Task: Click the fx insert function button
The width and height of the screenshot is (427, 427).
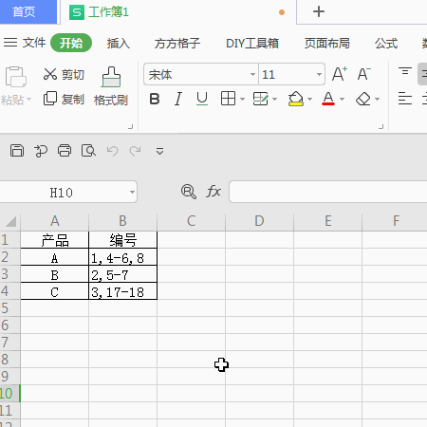Action: click(213, 192)
